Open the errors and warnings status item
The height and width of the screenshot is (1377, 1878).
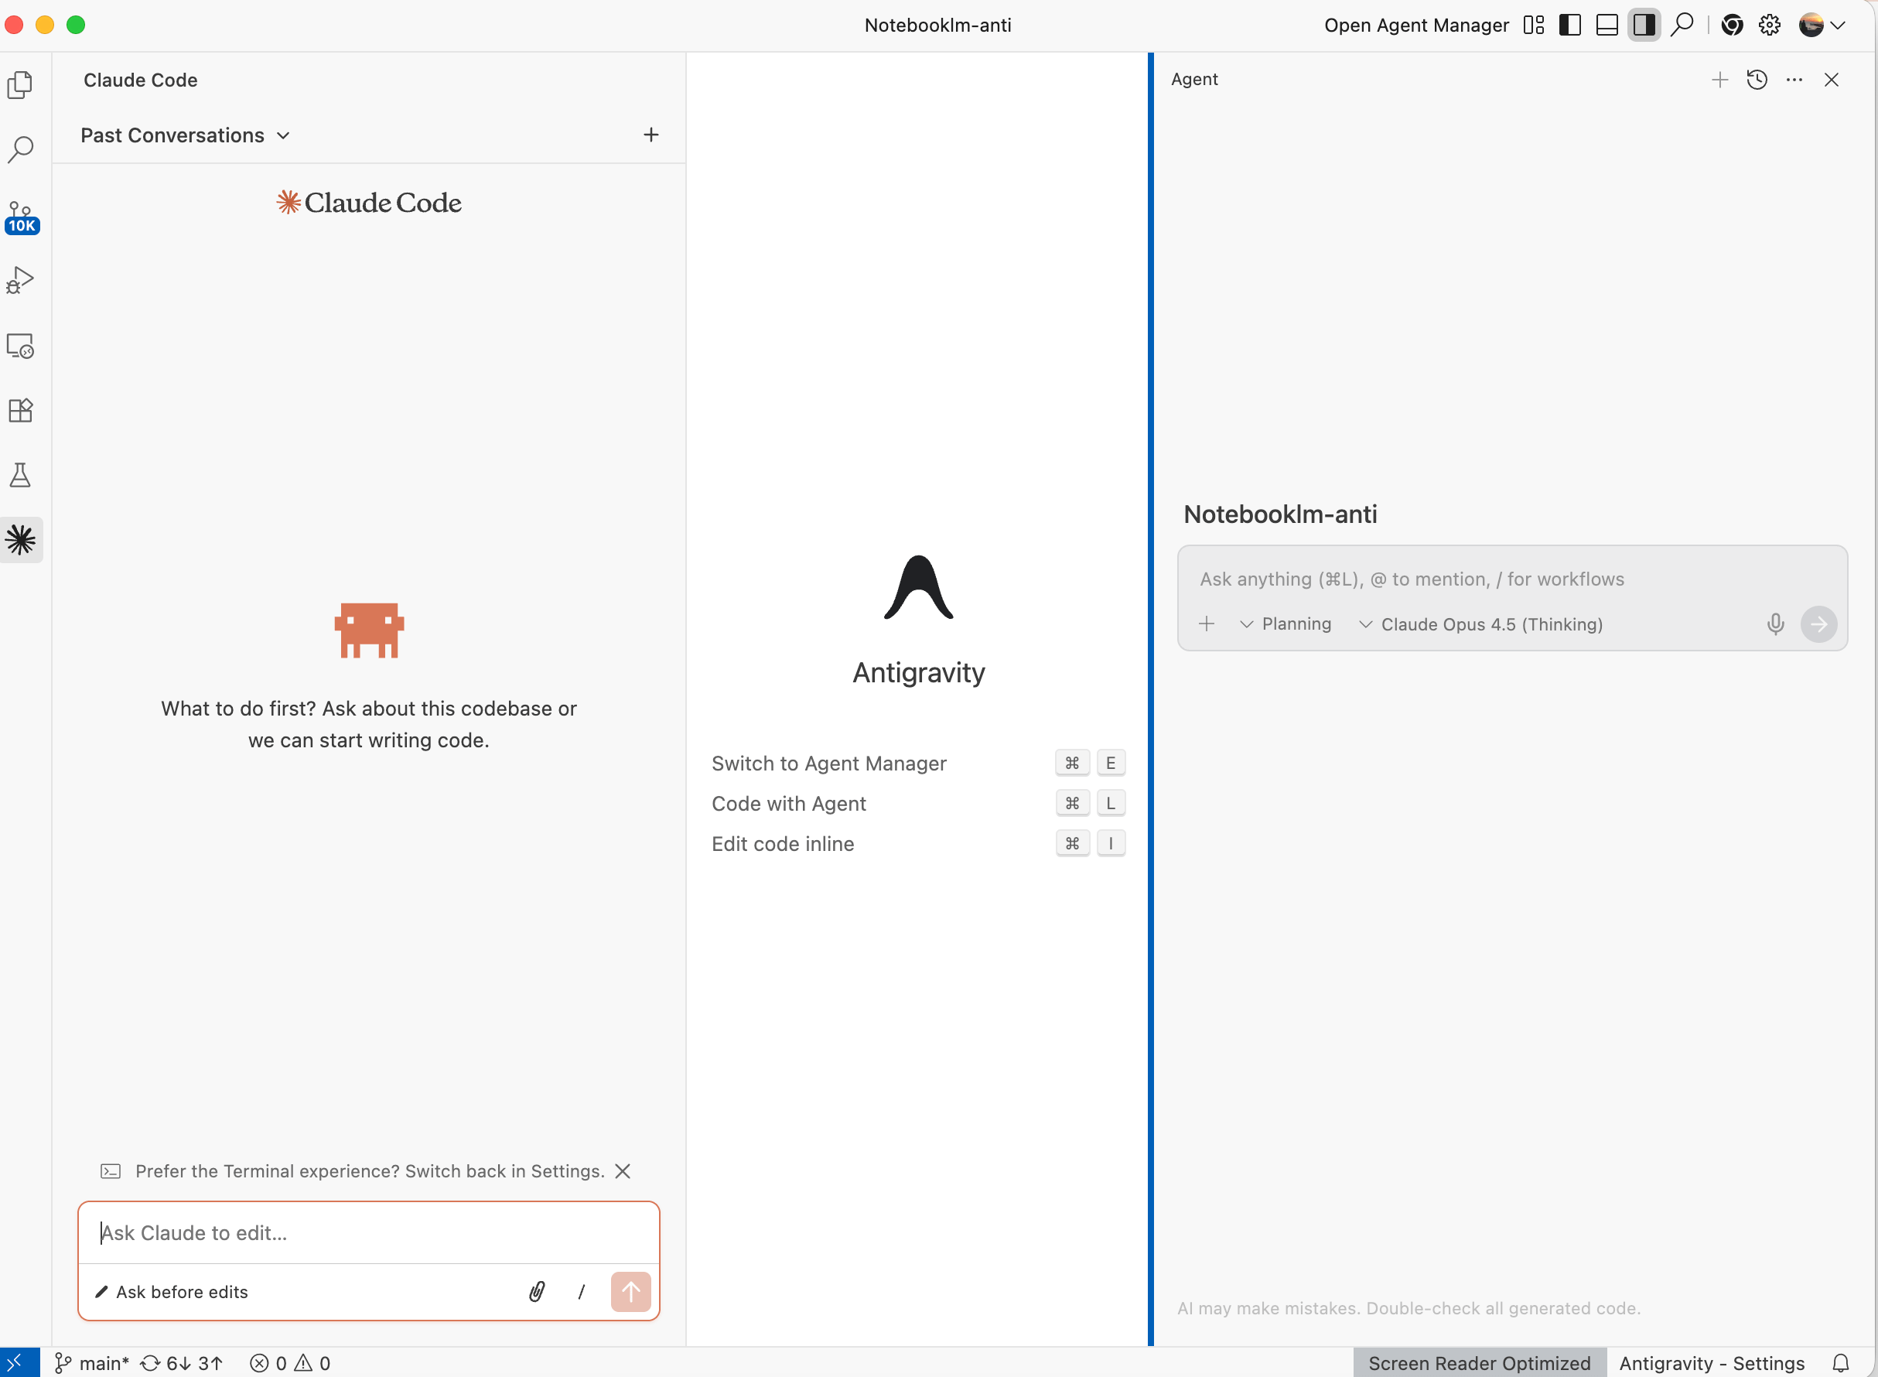[290, 1363]
